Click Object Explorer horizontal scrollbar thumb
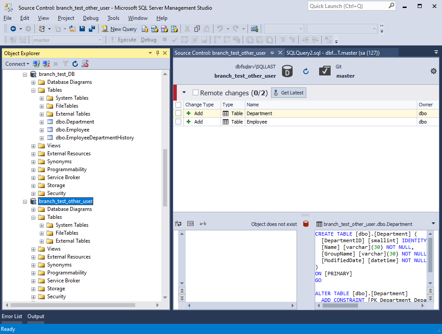 click(73, 305)
